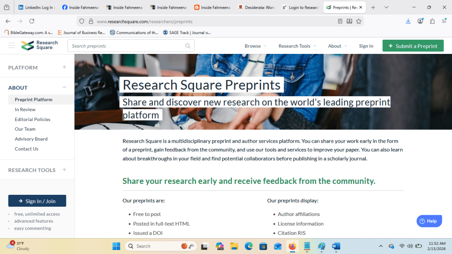The image size is (452, 254).
Task: Open Contact Us in the sidebar
Action: (27, 149)
